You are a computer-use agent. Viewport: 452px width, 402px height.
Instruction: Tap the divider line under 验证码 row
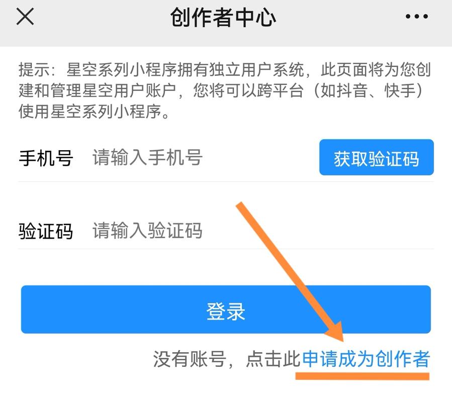coord(226,249)
